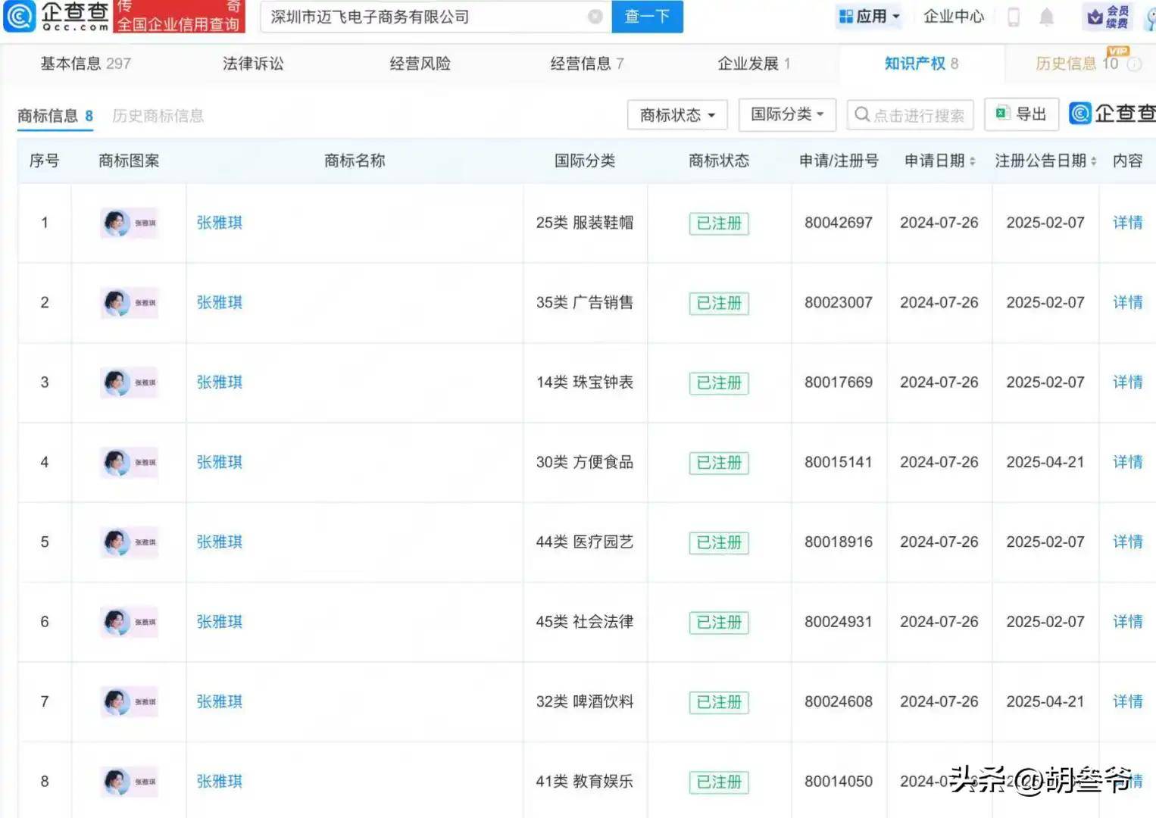1156x818 pixels.
Task: Click the magnifier icon in the trademark search
Action: tap(861, 114)
